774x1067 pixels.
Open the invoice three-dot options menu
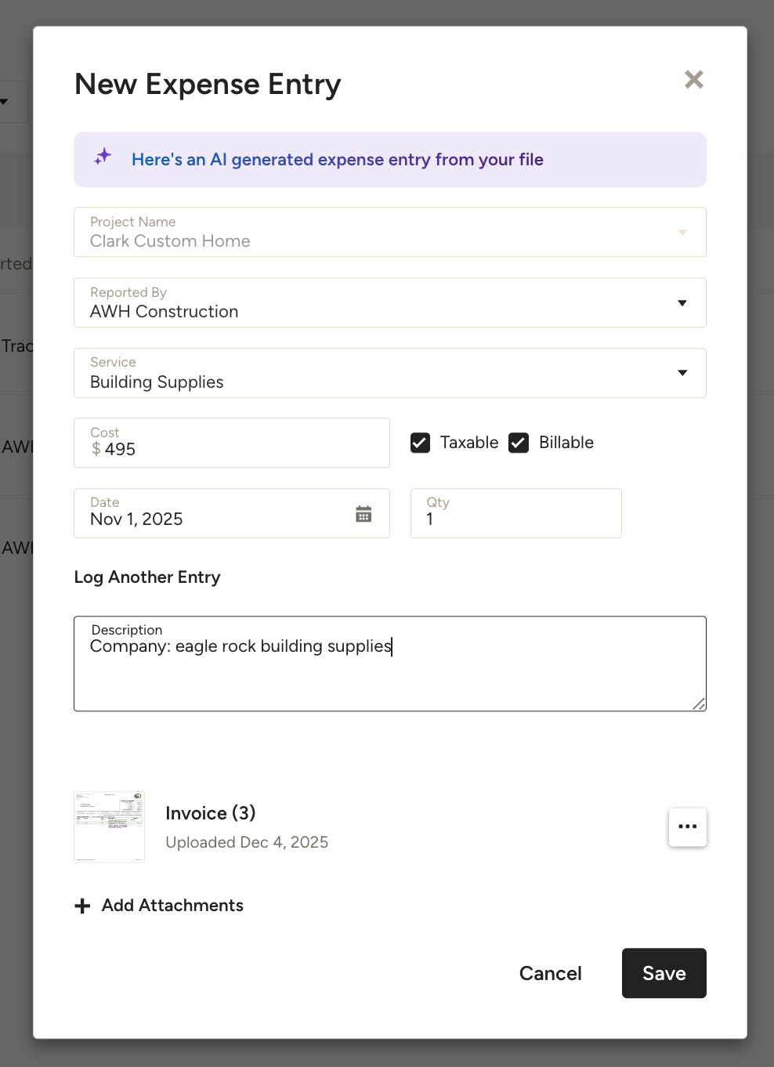point(687,826)
